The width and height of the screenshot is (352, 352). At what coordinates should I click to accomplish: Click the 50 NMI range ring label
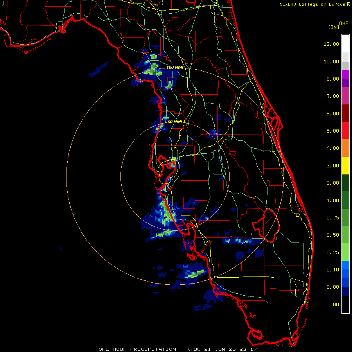[x=175, y=122]
